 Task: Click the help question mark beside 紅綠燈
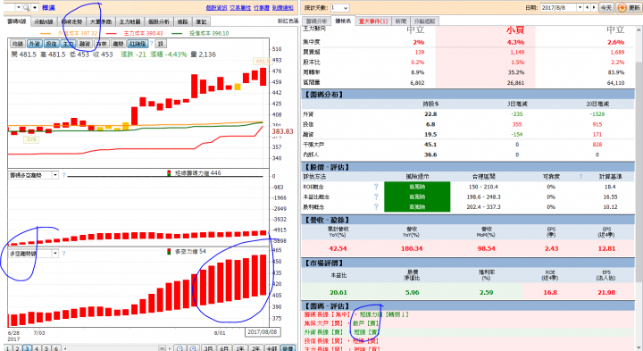pos(151,44)
